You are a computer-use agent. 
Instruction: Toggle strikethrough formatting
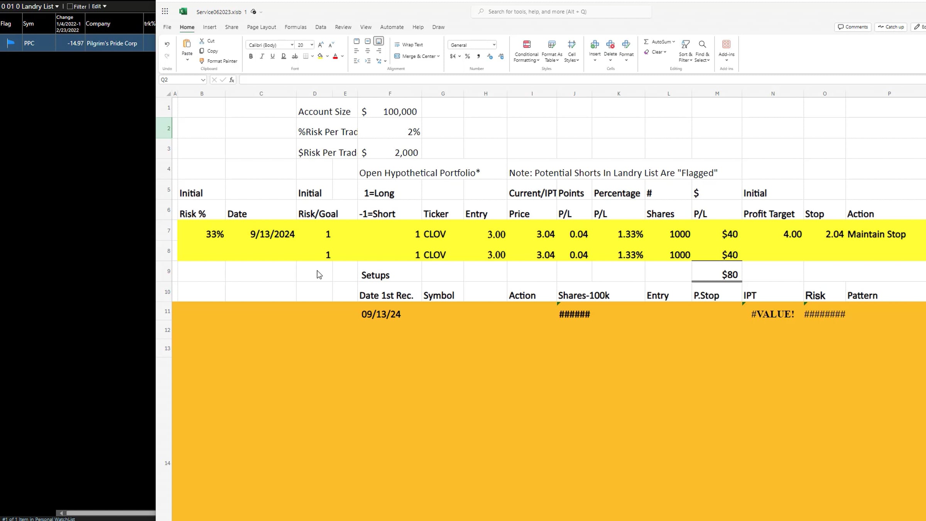(x=295, y=56)
